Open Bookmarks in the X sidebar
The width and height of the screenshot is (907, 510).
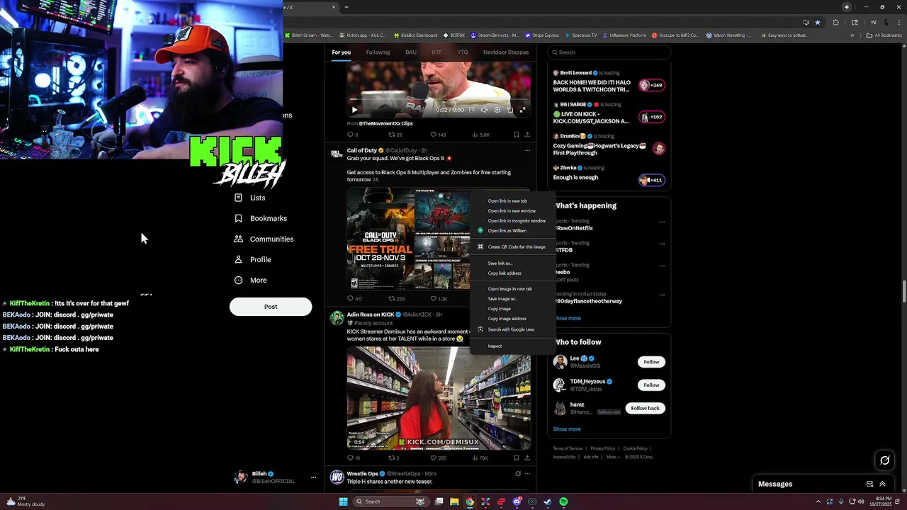pyautogui.click(x=260, y=218)
